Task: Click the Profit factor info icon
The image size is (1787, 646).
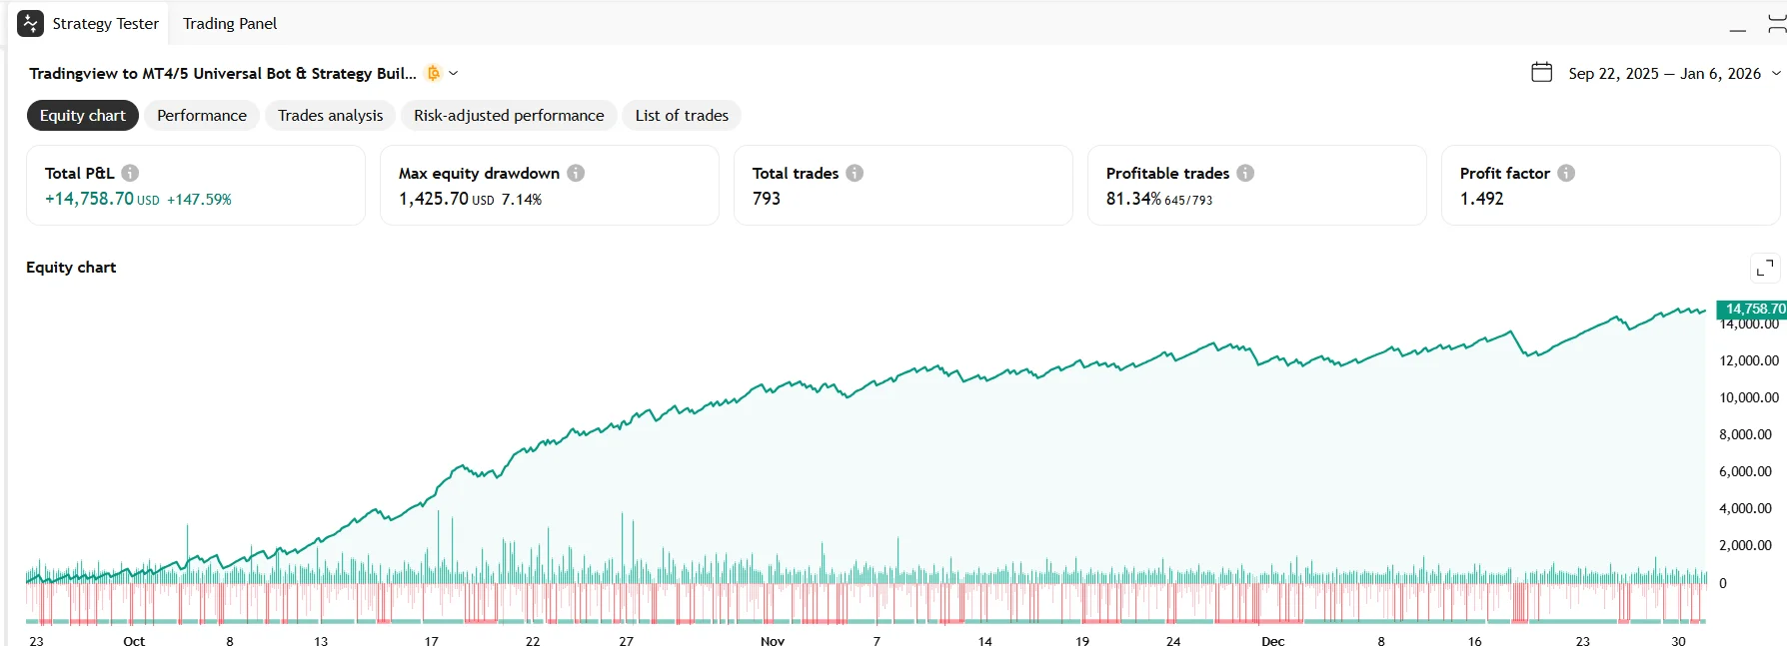Action: pyautogui.click(x=1566, y=173)
